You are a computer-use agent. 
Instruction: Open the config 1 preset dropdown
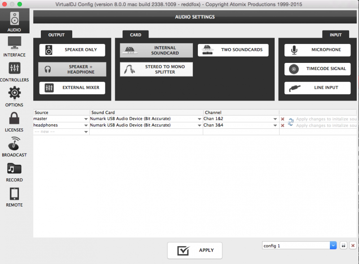click(x=333, y=246)
